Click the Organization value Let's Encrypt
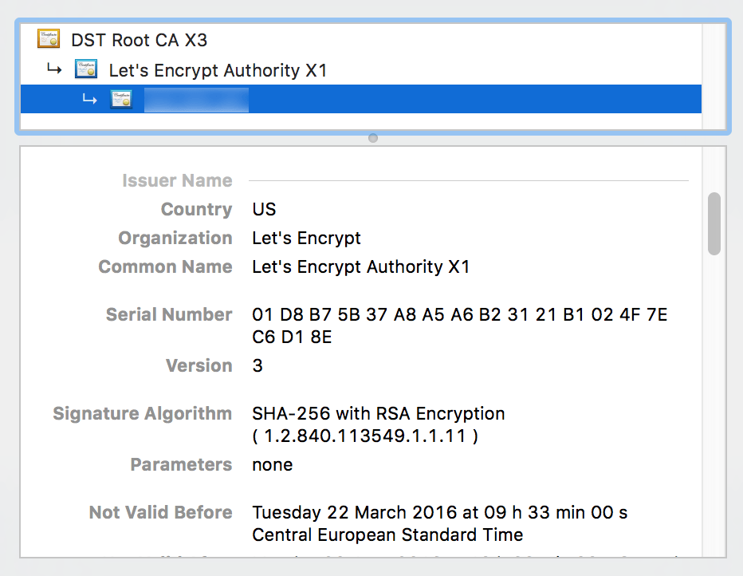The width and height of the screenshot is (743, 576). tap(307, 238)
